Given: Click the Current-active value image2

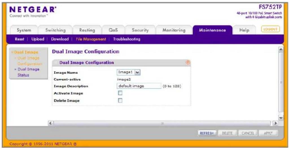Looking at the screenshot, I should point(124,79).
